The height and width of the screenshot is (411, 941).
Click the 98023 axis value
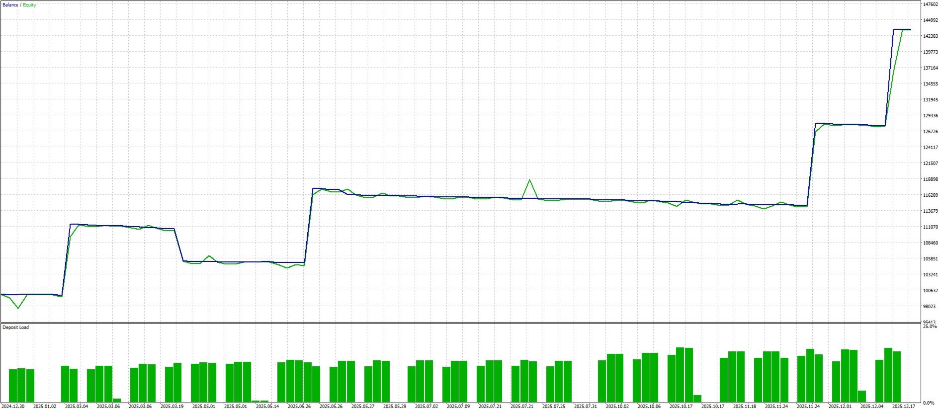click(x=929, y=307)
